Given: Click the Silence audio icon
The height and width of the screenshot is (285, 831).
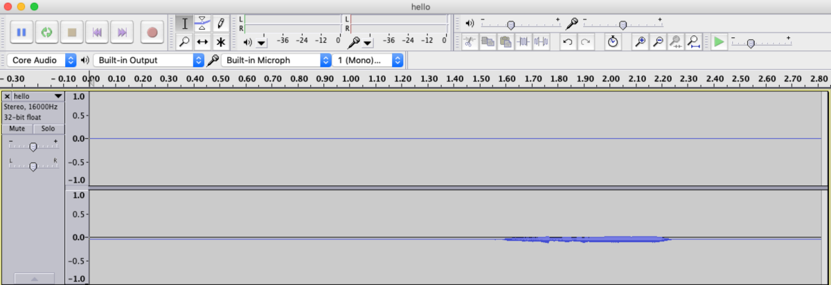Looking at the screenshot, I should [542, 42].
